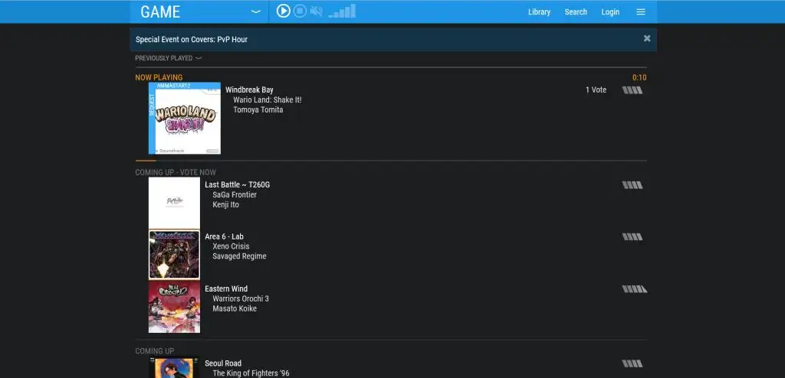Open the Search page
The height and width of the screenshot is (378, 785).
576,12
